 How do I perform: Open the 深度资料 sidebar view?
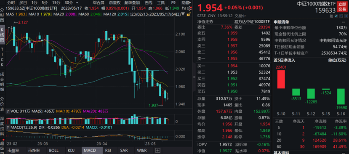[x=2, y=126]
